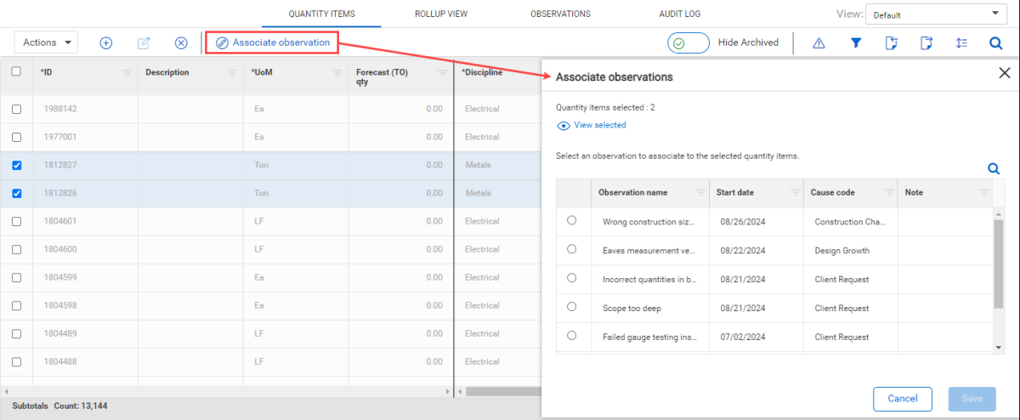Click the View selected link

599,126
